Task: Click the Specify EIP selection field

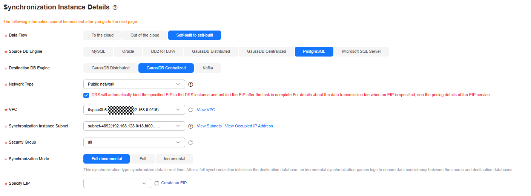Action: tap(117, 183)
